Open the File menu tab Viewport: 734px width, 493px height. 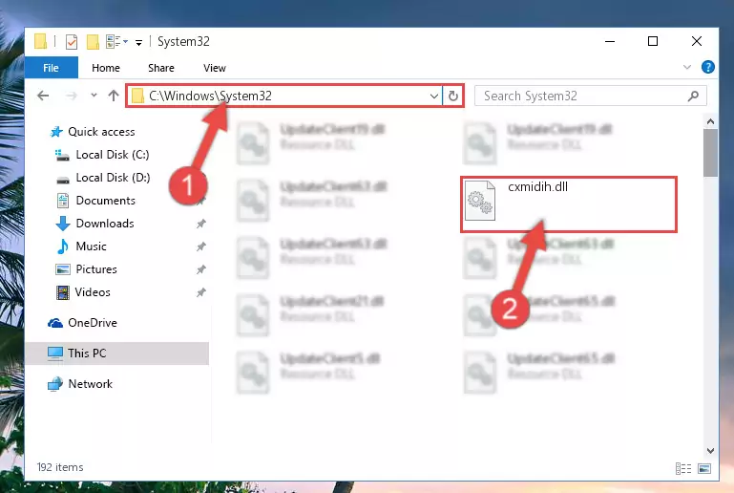pos(51,68)
